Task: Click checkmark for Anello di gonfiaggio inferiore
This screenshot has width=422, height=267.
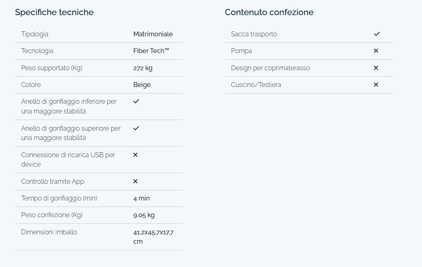Action: pos(136,101)
